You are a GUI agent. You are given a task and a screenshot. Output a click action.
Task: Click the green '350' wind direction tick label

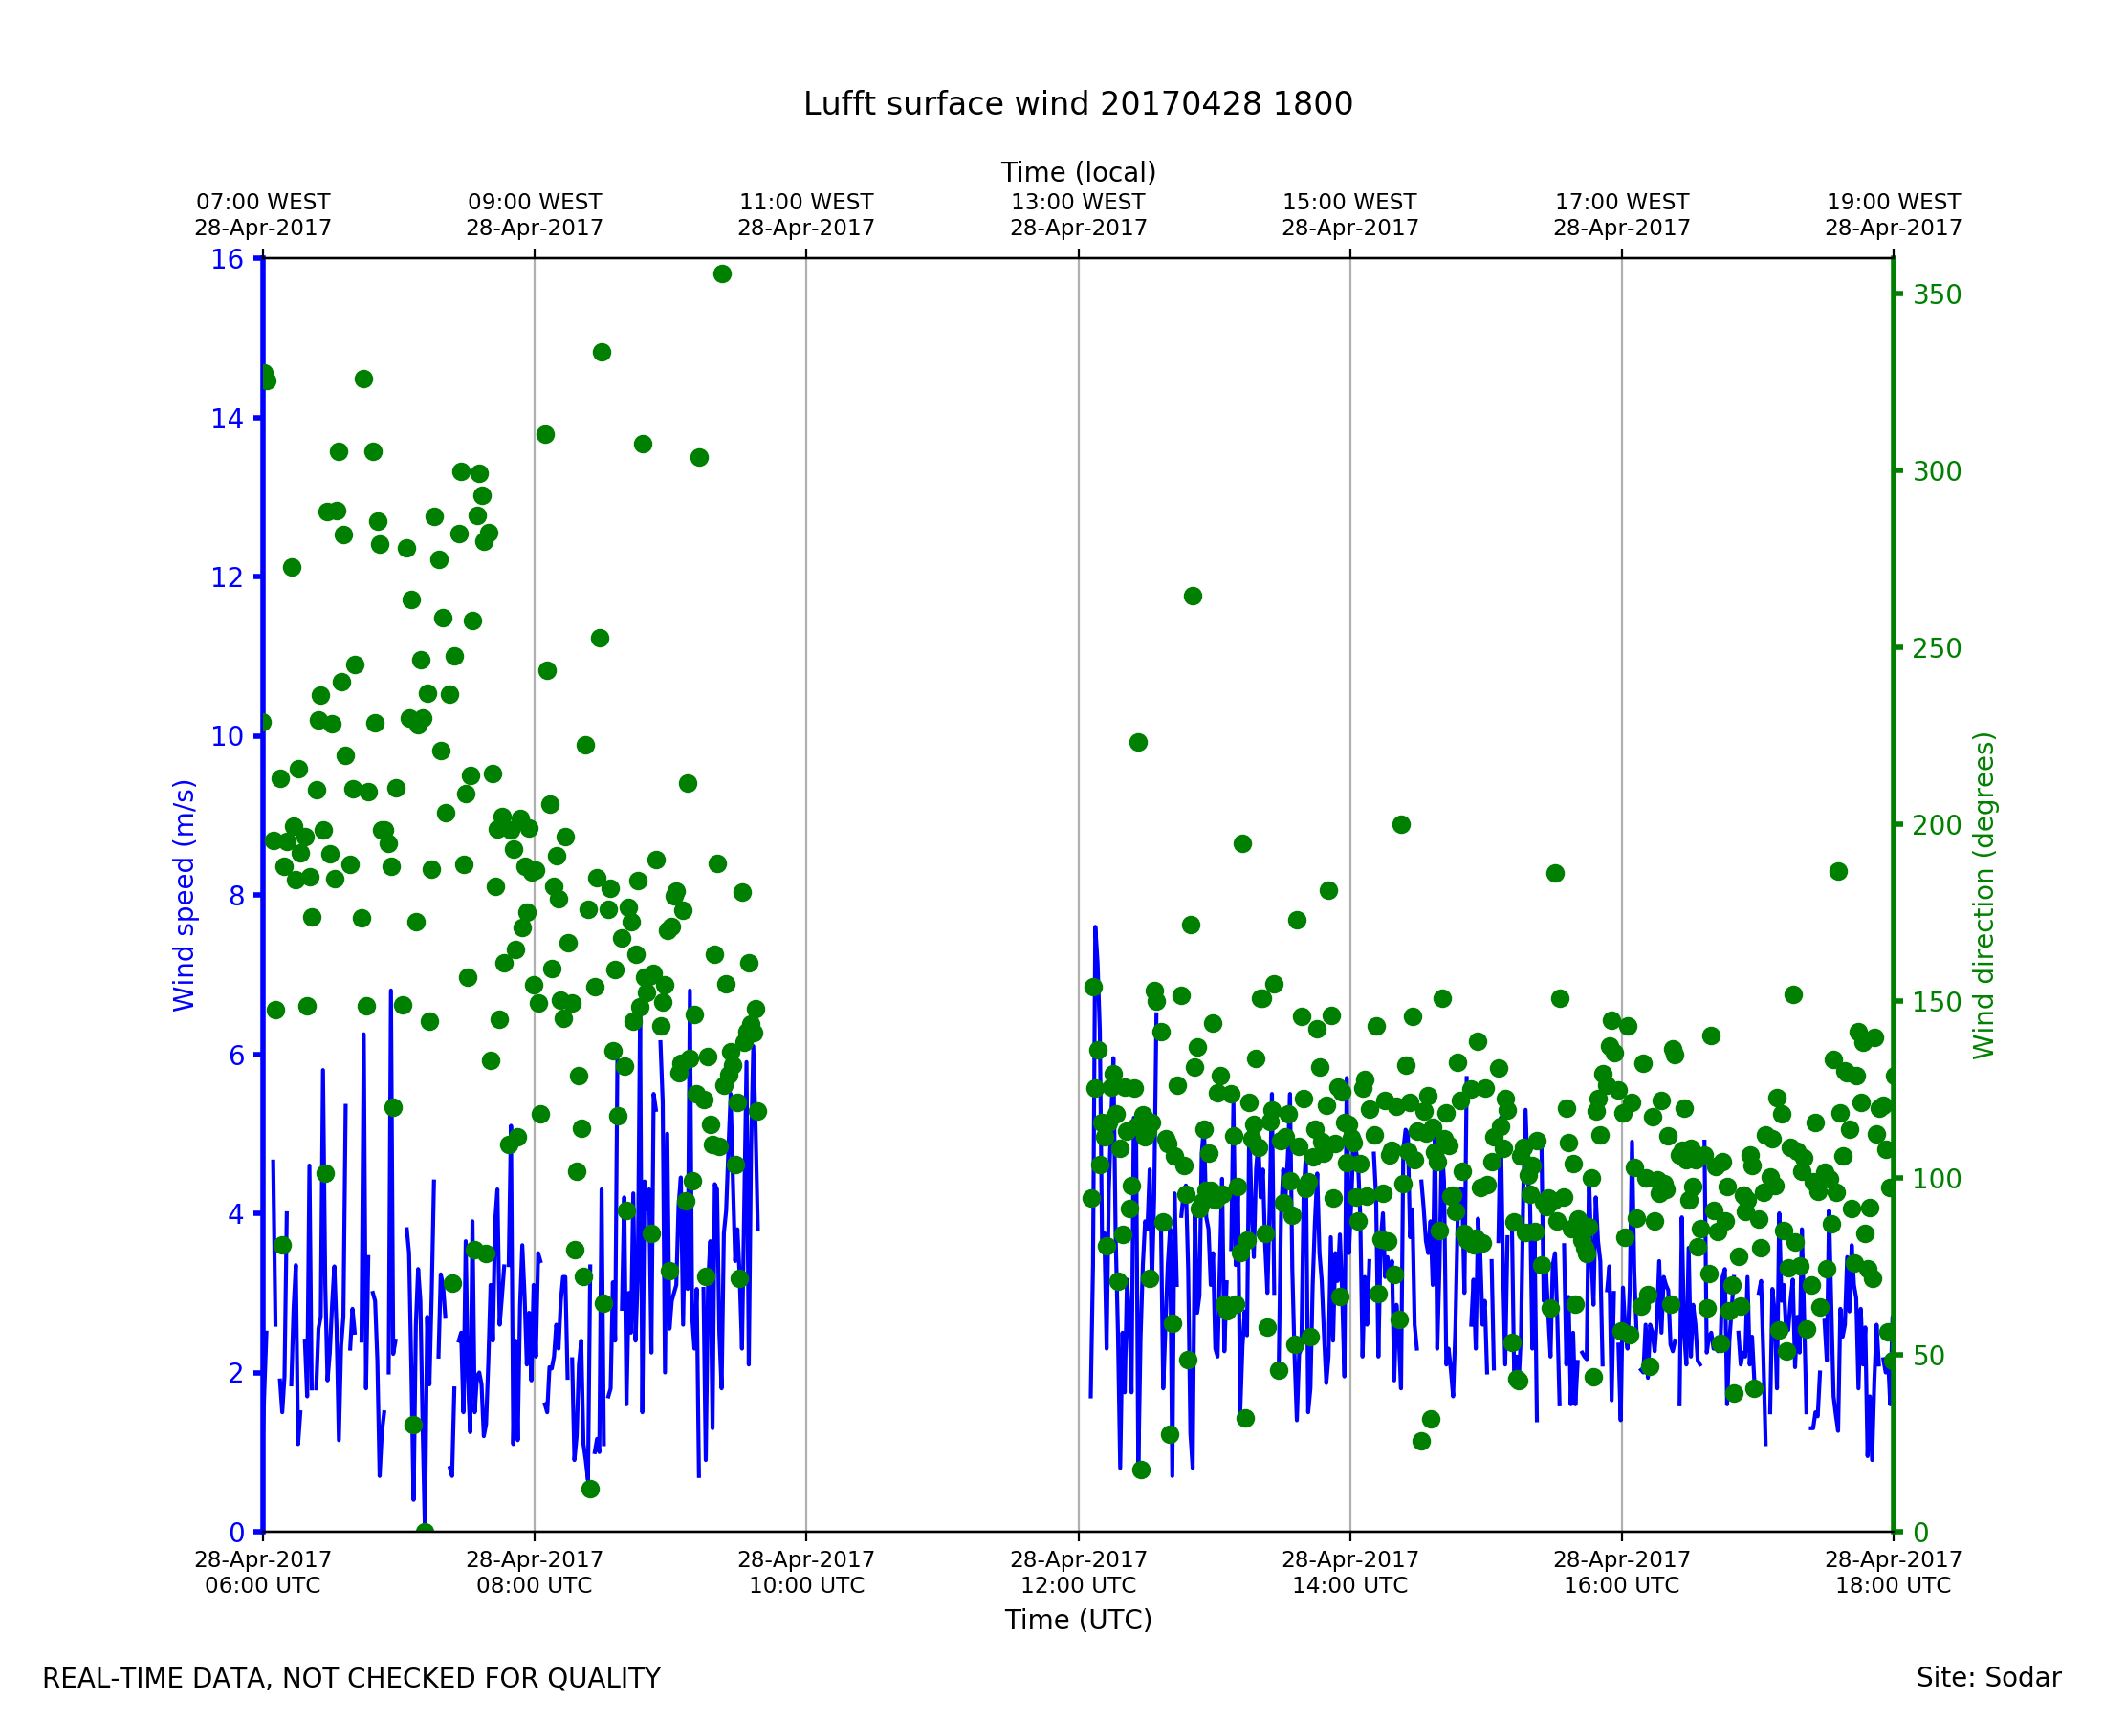1937,295
